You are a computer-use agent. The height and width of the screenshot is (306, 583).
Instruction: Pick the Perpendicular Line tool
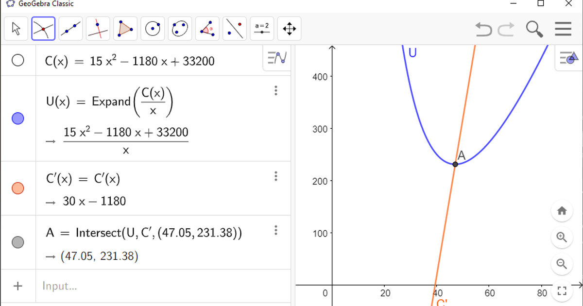(x=98, y=28)
